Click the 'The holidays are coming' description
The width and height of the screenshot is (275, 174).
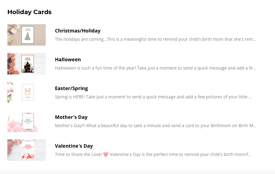(155, 39)
